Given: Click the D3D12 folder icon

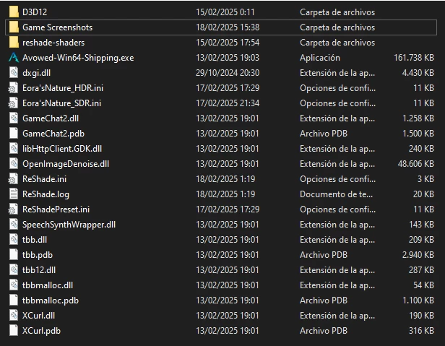Looking at the screenshot, I should (x=14, y=12).
